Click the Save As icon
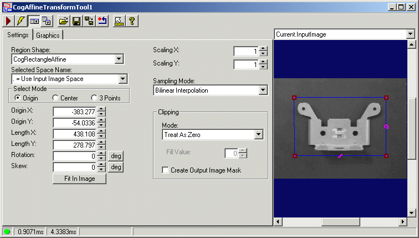 click(89, 21)
